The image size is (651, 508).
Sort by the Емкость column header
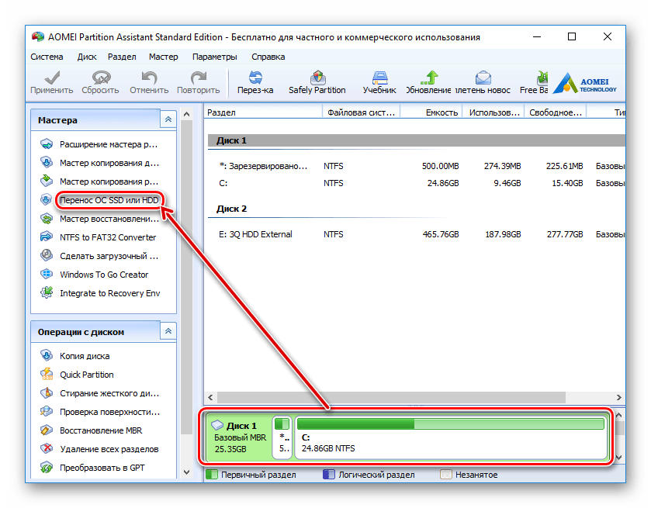(431, 112)
